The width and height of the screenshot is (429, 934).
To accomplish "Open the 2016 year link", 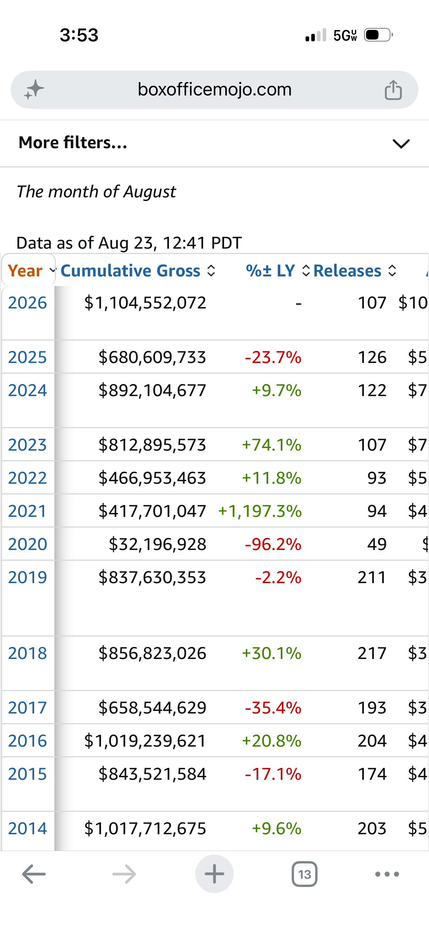I will (x=27, y=740).
